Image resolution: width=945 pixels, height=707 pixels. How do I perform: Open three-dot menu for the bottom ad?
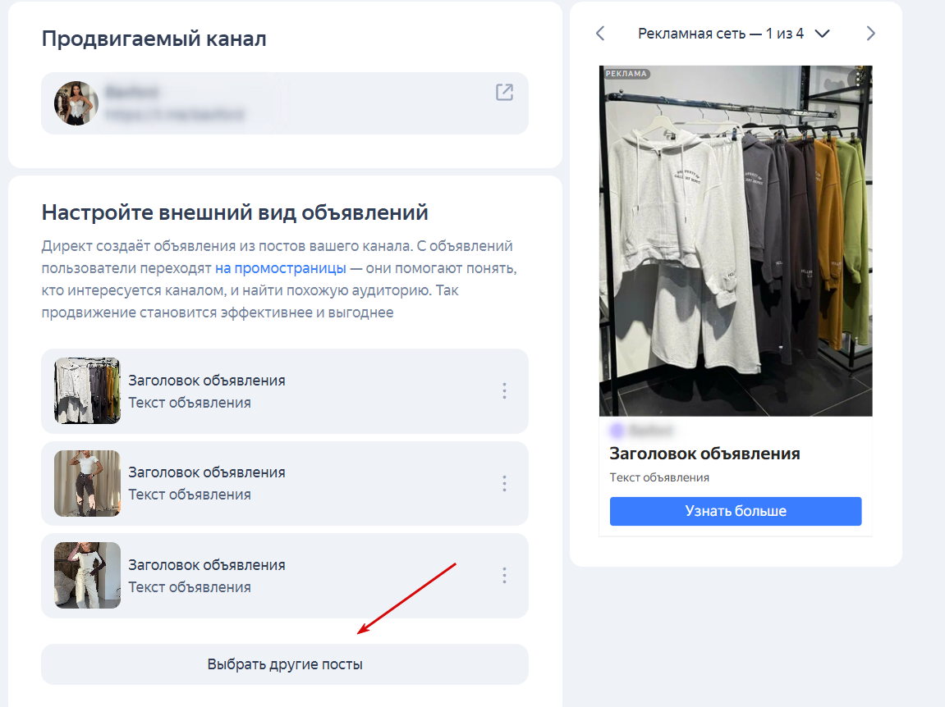pos(504,576)
